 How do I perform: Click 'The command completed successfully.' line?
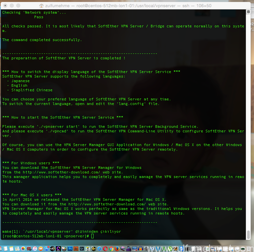[x=42, y=40]
